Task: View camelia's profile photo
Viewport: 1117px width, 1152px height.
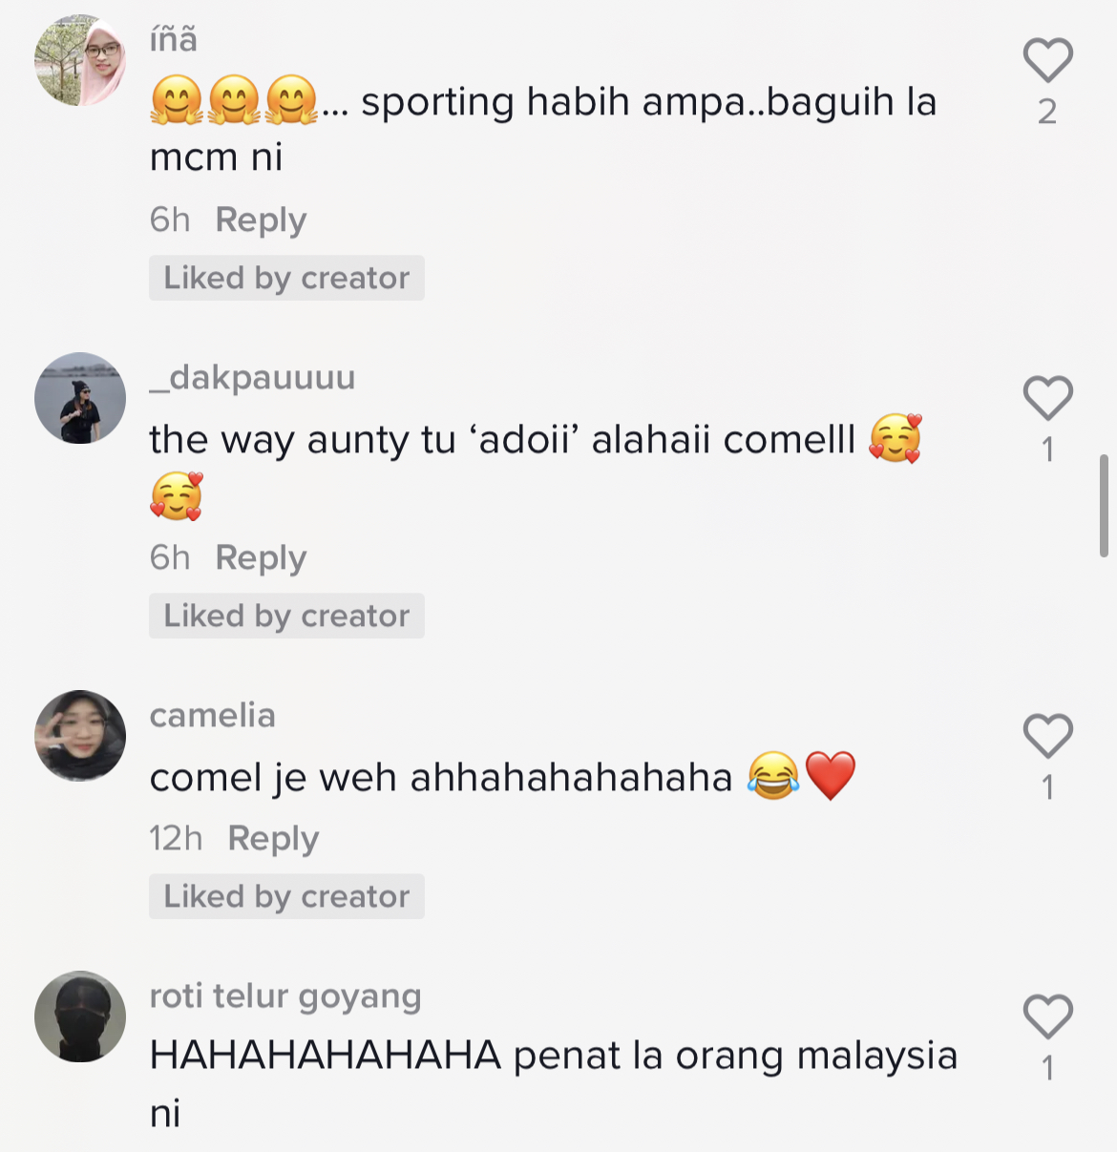Action: click(x=80, y=736)
